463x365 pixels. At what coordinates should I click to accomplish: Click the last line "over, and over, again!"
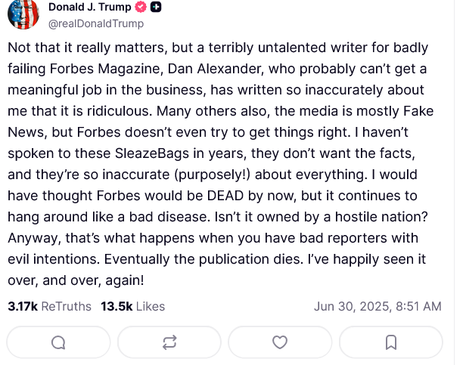tap(76, 280)
